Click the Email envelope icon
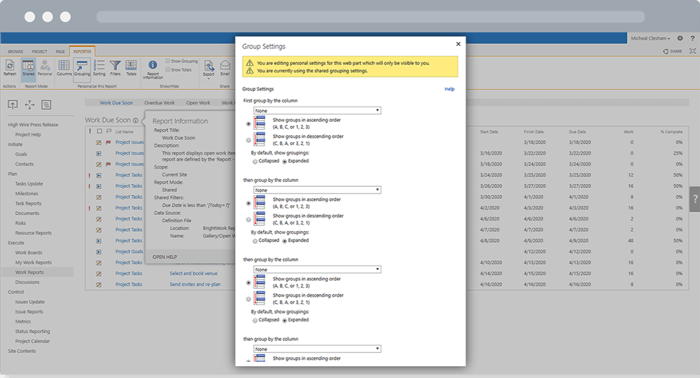700x378 pixels. (225, 66)
